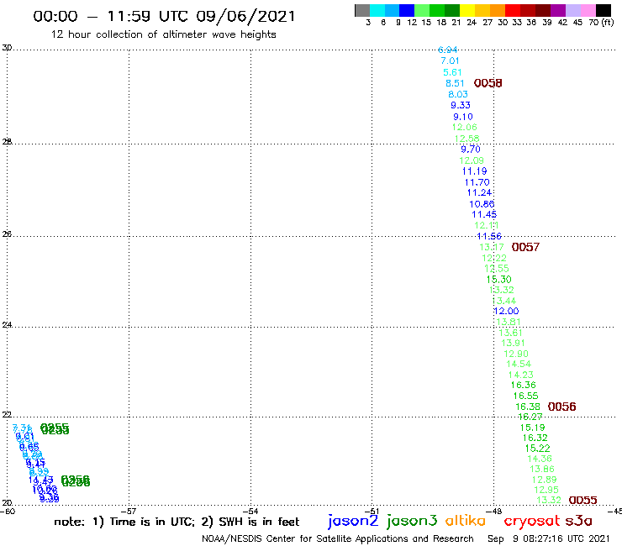Click the black swatch at the scale end
The image size is (622, 546).
pos(603,10)
